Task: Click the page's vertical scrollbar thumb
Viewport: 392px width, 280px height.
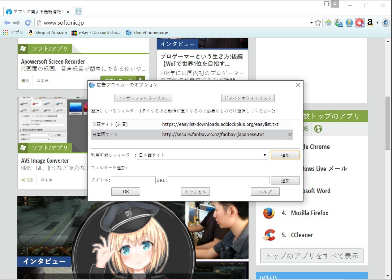Action: coord(388,123)
